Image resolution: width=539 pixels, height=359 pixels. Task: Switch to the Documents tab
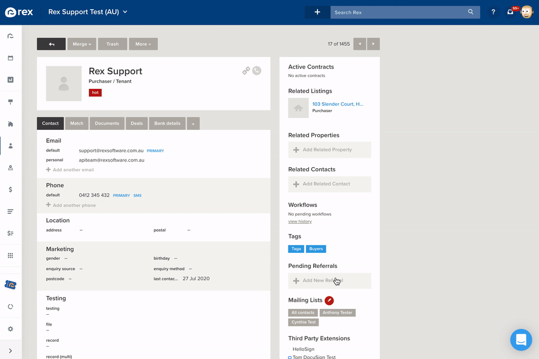click(107, 123)
